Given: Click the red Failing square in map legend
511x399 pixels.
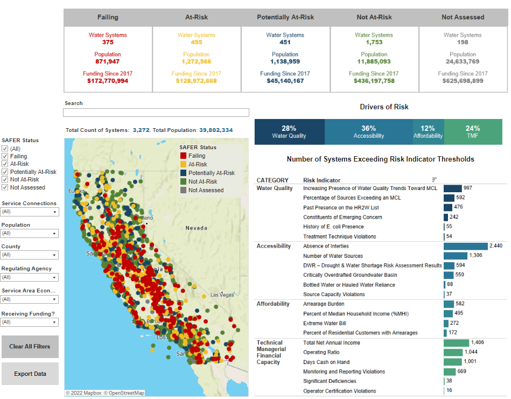Looking at the screenshot, I should pyautogui.click(x=183, y=156).
